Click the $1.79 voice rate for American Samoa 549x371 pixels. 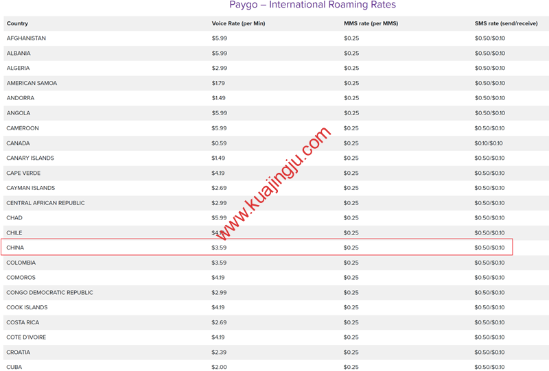[x=218, y=83]
